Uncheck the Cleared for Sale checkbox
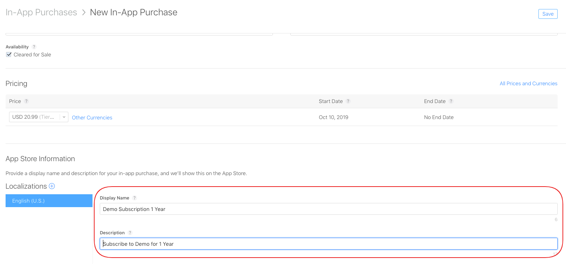This screenshot has height=267, width=566. pos(9,55)
